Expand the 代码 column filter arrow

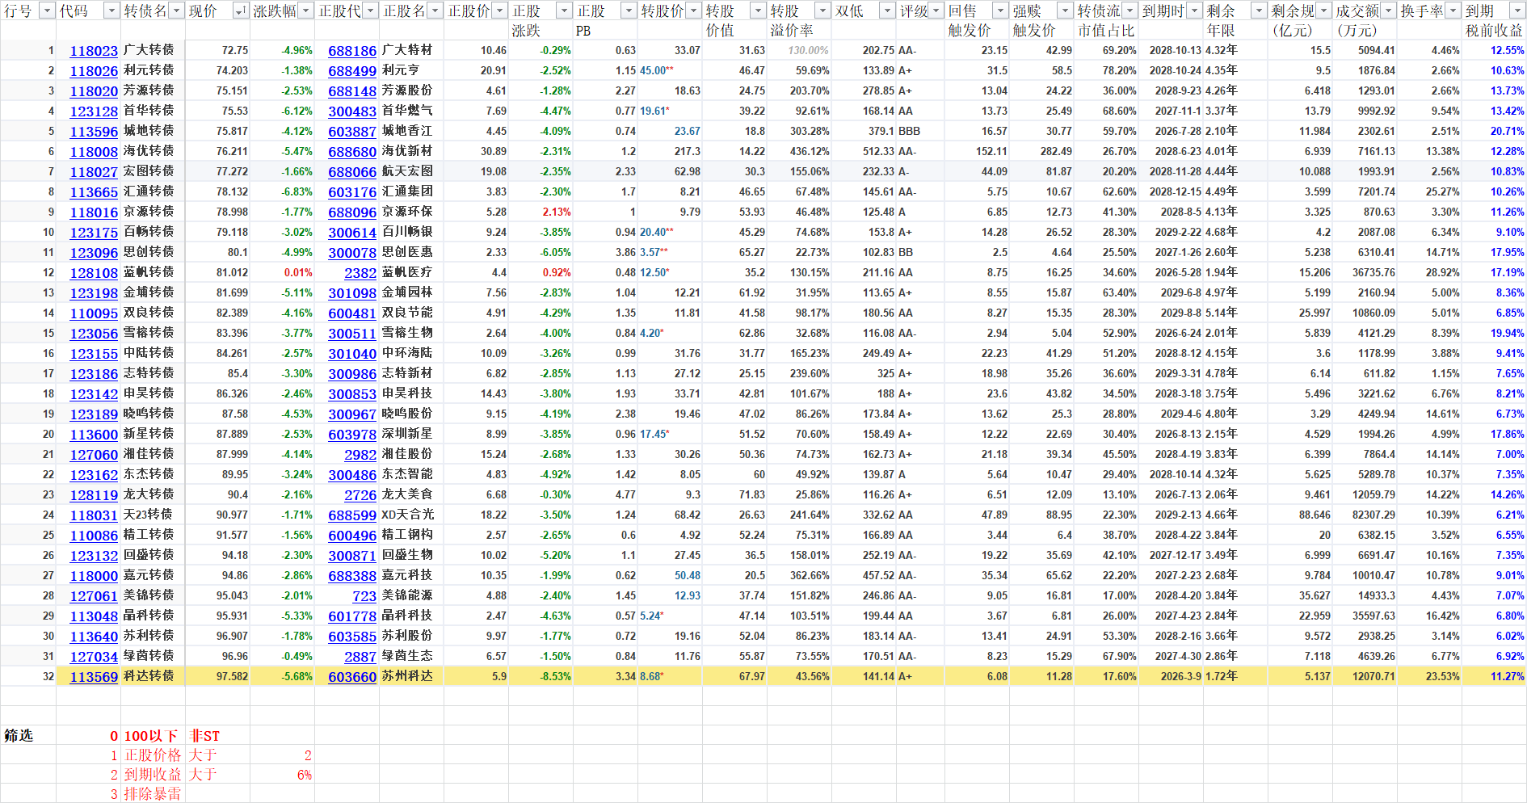(111, 11)
